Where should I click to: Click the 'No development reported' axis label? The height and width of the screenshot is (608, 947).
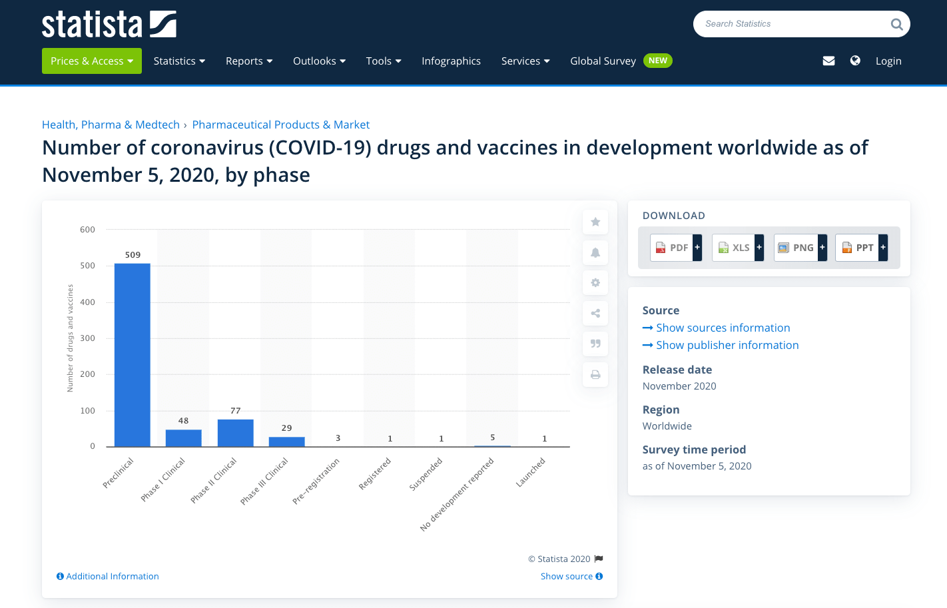pyautogui.click(x=457, y=494)
